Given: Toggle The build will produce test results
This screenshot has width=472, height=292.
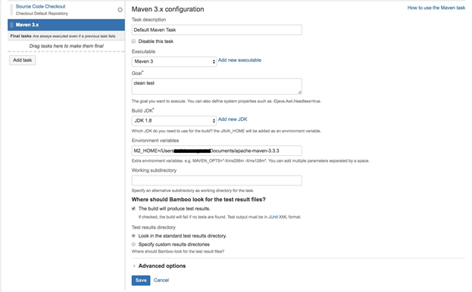Looking at the screenshot, I should pyautogui.click(x=133, y=209).
